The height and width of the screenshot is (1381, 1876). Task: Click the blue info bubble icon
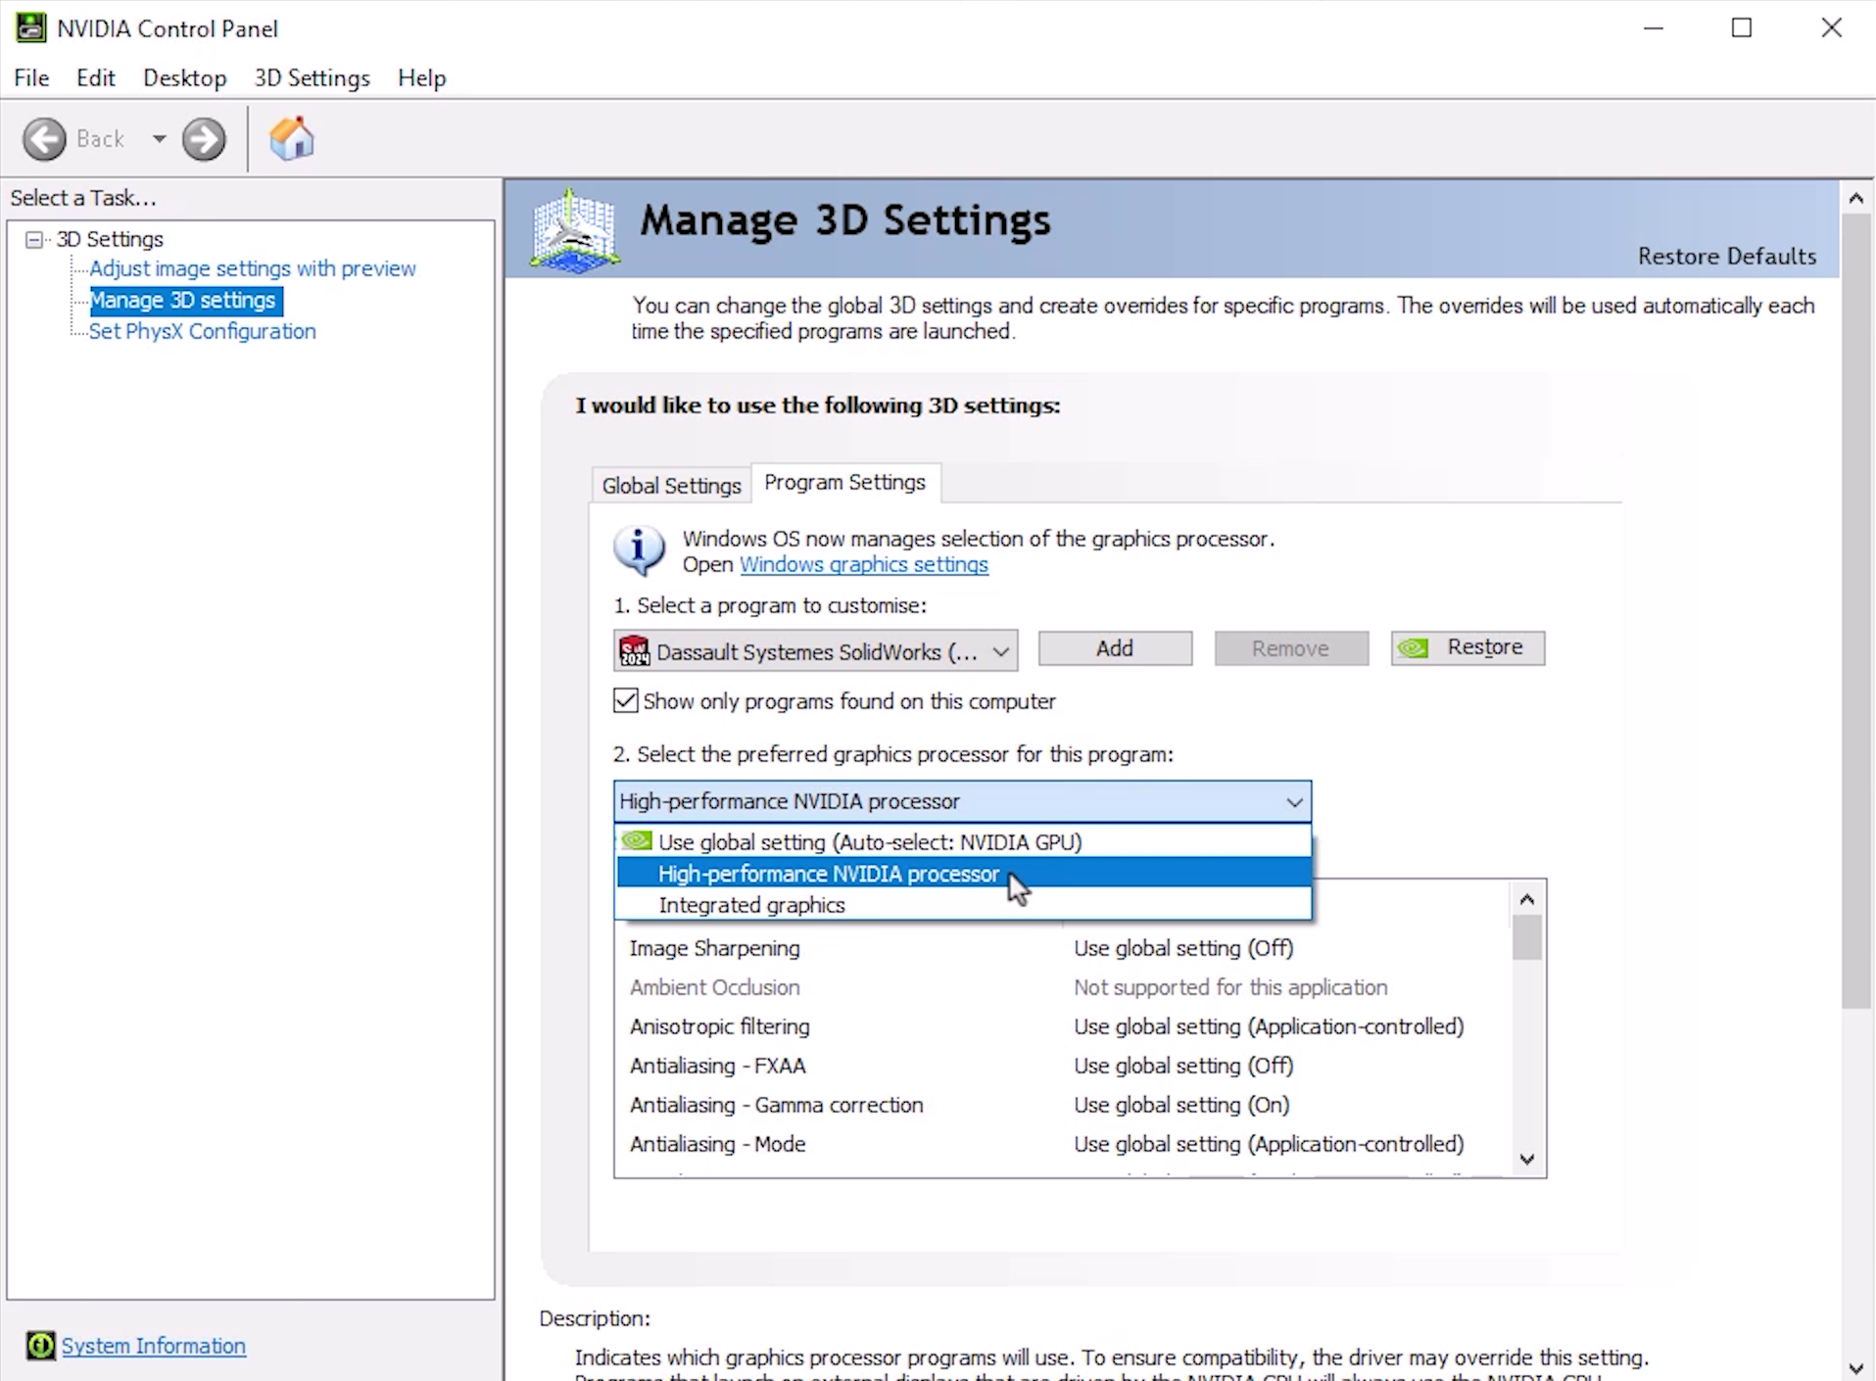(x=639, y=549)
